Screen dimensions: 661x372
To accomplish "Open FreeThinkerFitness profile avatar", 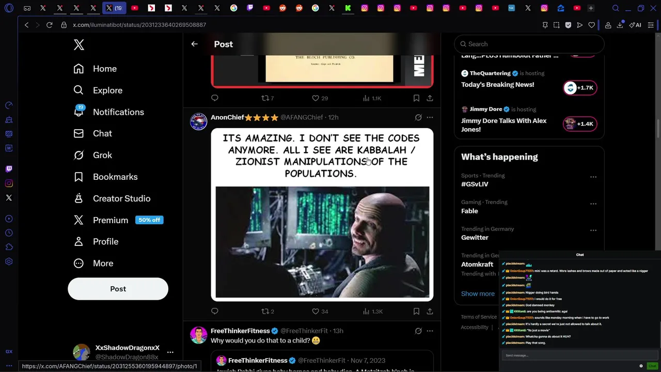I will click(199, 335).
